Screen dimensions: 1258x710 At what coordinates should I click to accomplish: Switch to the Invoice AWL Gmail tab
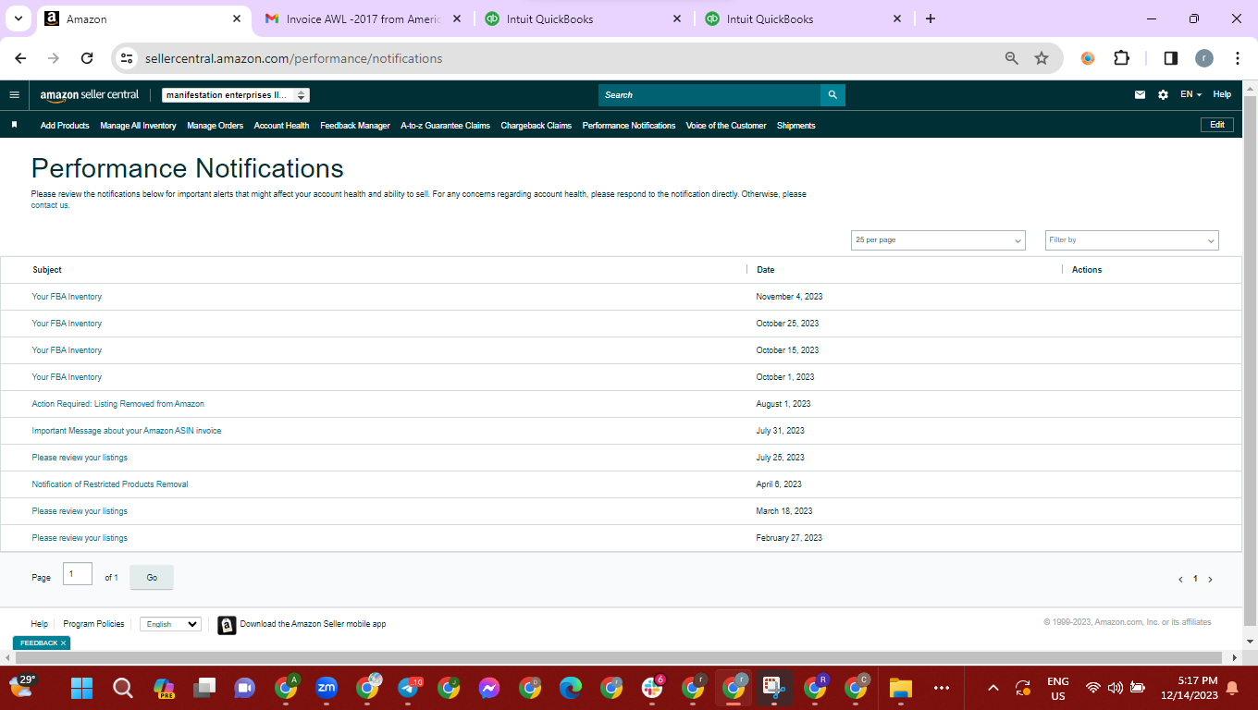pos(362,18)
